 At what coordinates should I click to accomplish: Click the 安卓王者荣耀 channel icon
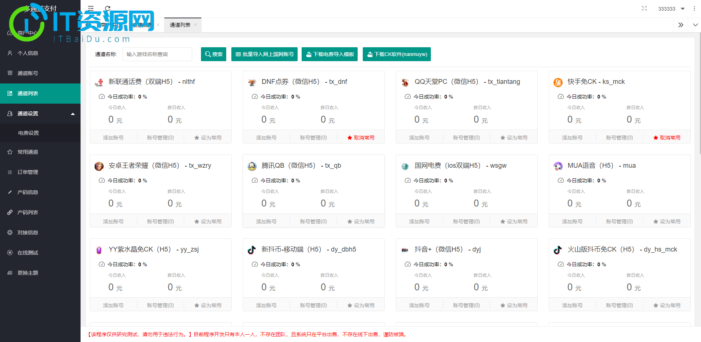click(99, 166)
